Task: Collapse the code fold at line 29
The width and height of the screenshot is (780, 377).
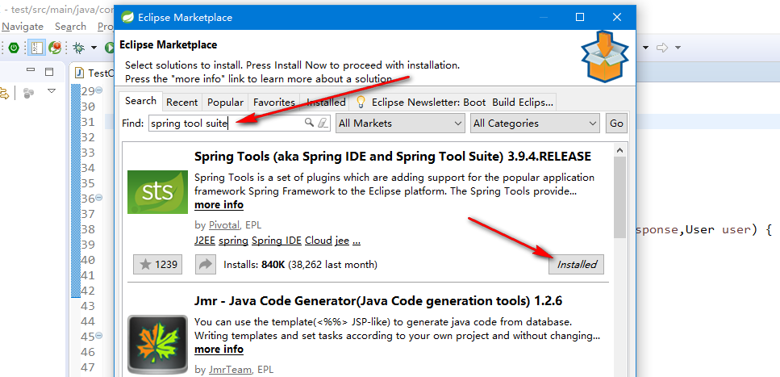Action: 98,90
